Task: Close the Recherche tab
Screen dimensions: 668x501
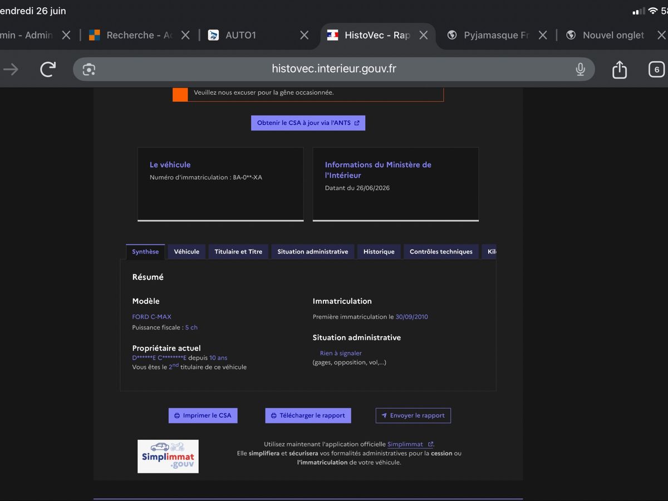Action: pos(185,35)
